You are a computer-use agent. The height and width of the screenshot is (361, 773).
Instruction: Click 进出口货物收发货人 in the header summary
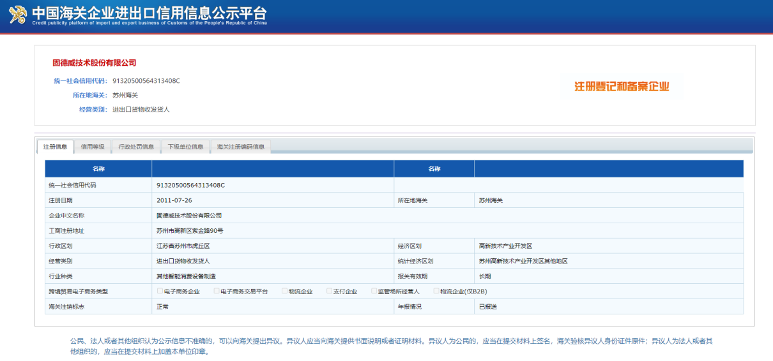[141, 110]
